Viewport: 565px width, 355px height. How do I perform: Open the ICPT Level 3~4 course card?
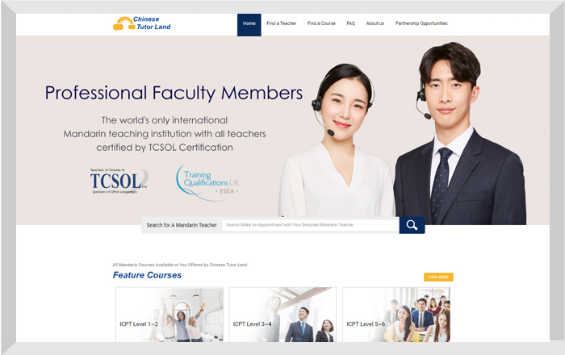tap(282, 315)
